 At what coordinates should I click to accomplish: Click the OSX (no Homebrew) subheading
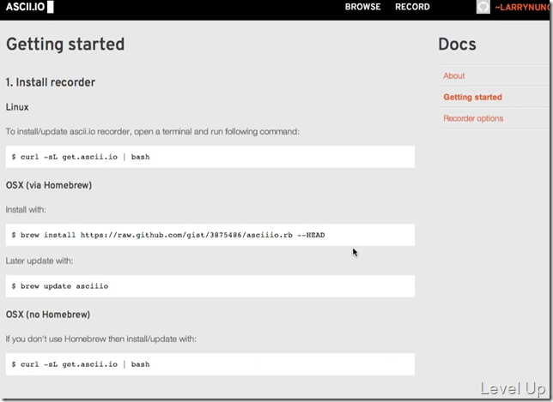click(48, 315)
